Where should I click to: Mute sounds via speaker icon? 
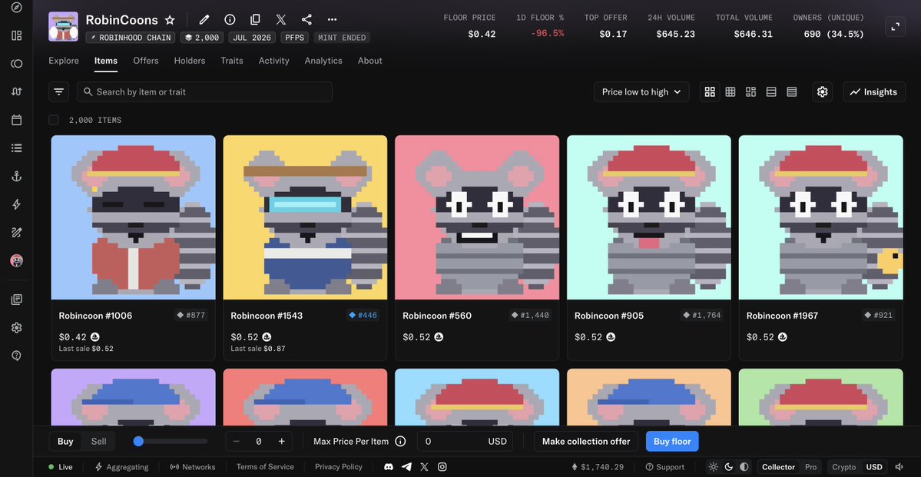coord(899,467)
